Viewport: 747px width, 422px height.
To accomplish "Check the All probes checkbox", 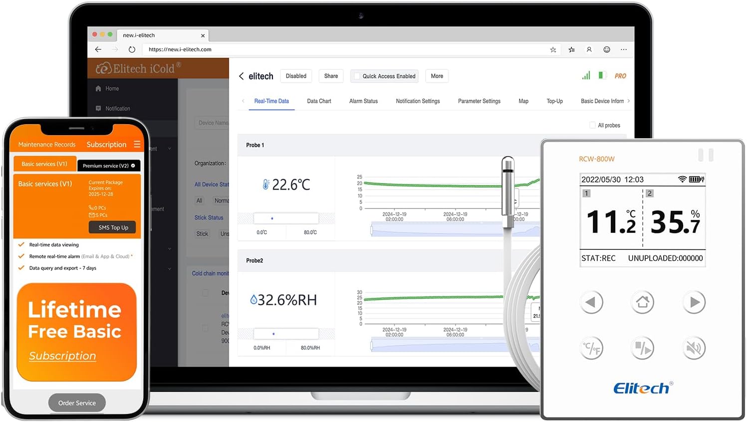I will 592,125.
